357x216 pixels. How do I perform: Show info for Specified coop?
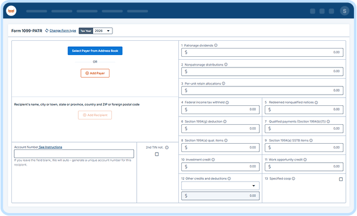(294, 179)
